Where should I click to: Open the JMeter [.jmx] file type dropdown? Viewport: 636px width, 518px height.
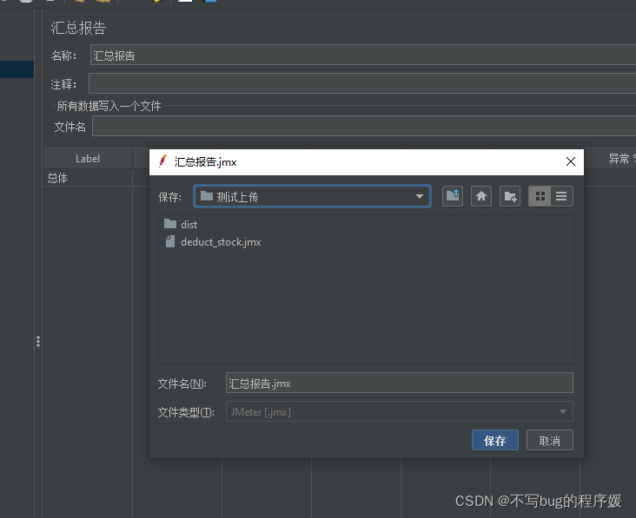coord(399,412)
